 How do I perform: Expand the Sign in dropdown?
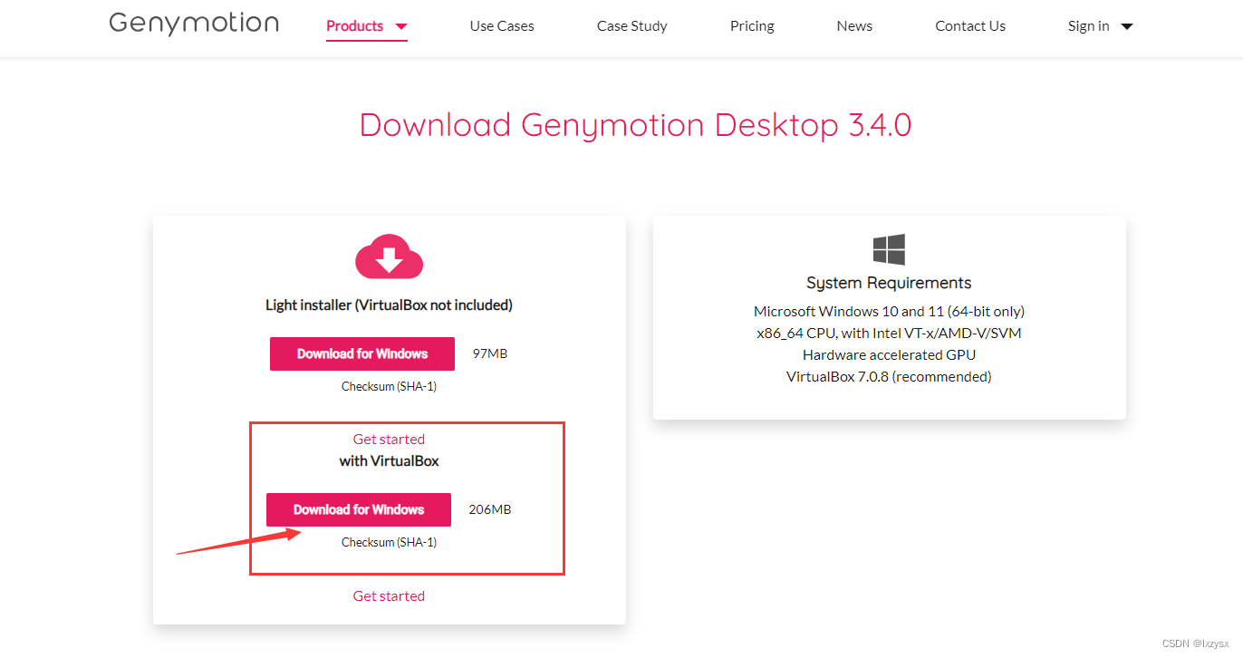(x=1101, y=26)
